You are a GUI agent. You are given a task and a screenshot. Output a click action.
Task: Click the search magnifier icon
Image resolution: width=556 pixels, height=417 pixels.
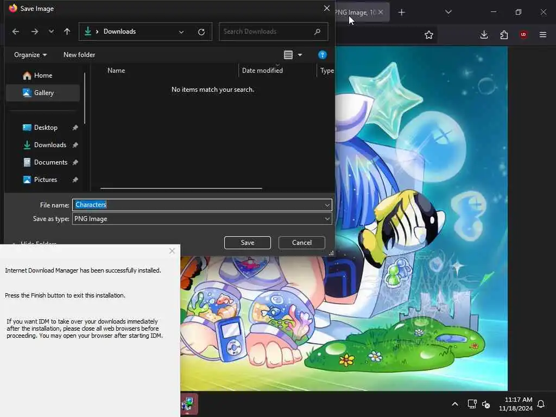tap(317, 31)
